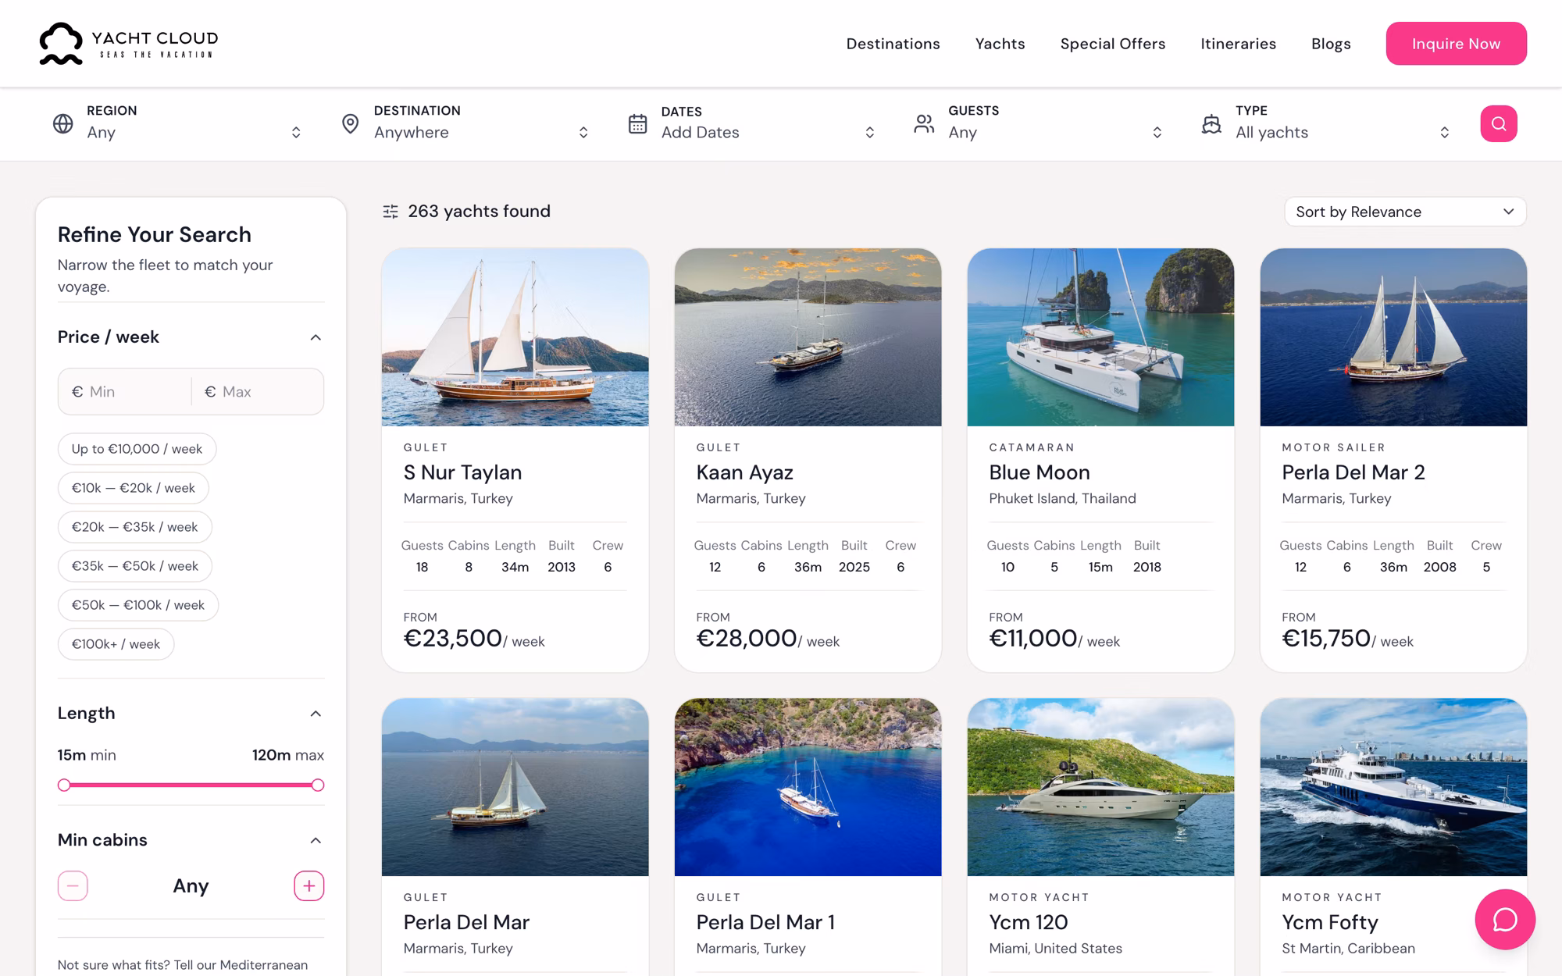Open Yachts in the nav
1562x976 pixels.
point(1000,44)
